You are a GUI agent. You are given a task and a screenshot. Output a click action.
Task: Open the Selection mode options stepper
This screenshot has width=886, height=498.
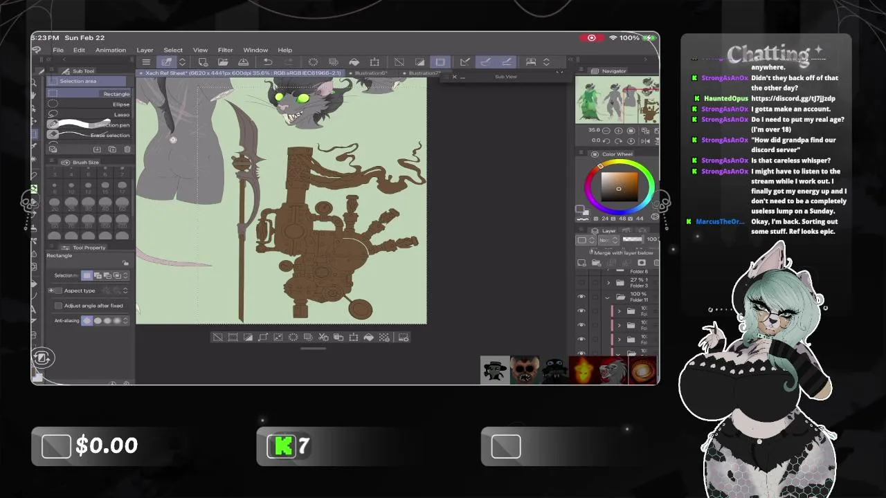(x=126, y=275)
